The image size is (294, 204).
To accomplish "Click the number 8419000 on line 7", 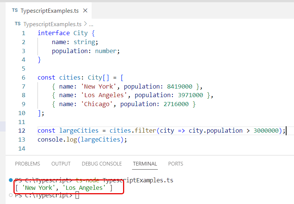I will tap(180, 86).
